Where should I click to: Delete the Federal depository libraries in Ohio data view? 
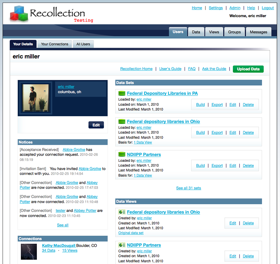[x=248, y=223]
